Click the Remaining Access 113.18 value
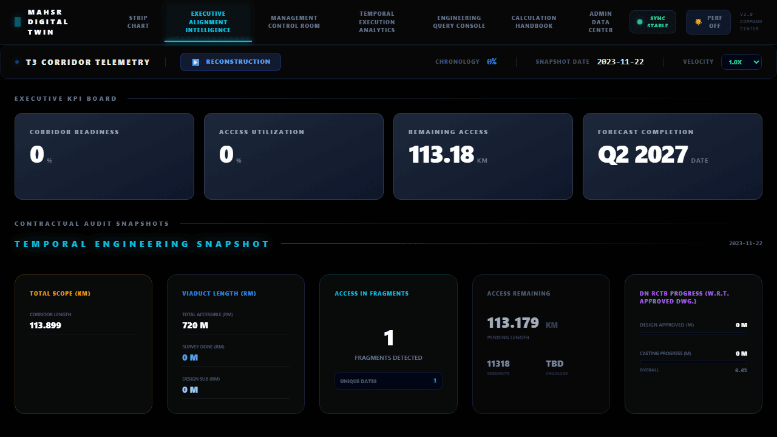The height and width of the screenshot is (437, 777). (x=441, y=155)
